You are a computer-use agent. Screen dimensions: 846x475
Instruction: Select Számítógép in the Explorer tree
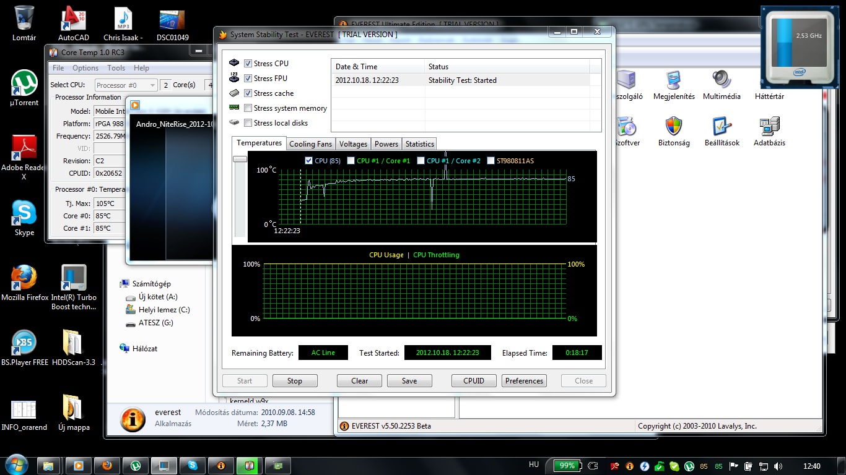(x=146, y=284)
